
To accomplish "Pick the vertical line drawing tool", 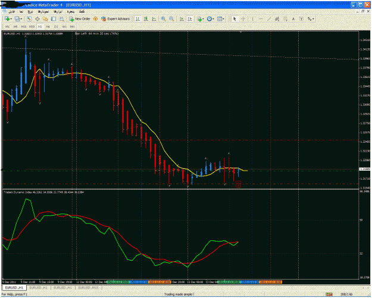I will point(252,19).
